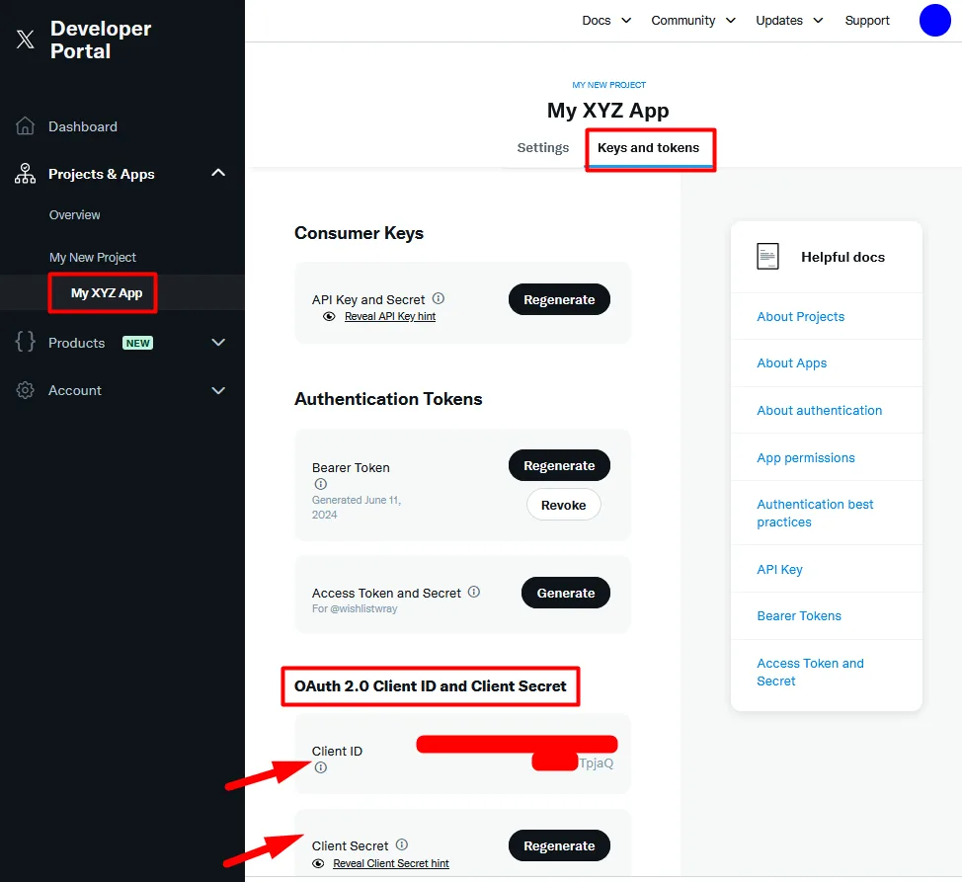Open My New Project in the sidebar

93,257
